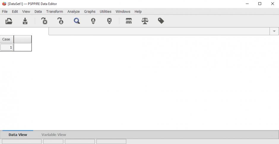Close the PSPPIRE Data Editor window
This screenshot has width=279, height=144.
click(x=272, y=4)
